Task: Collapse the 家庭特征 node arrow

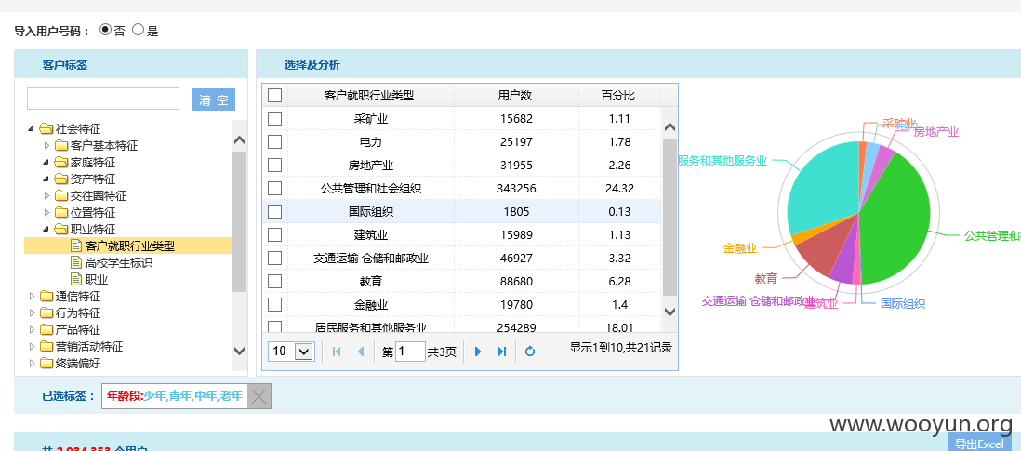Action: pyautogui.click(x=46, y=162)
